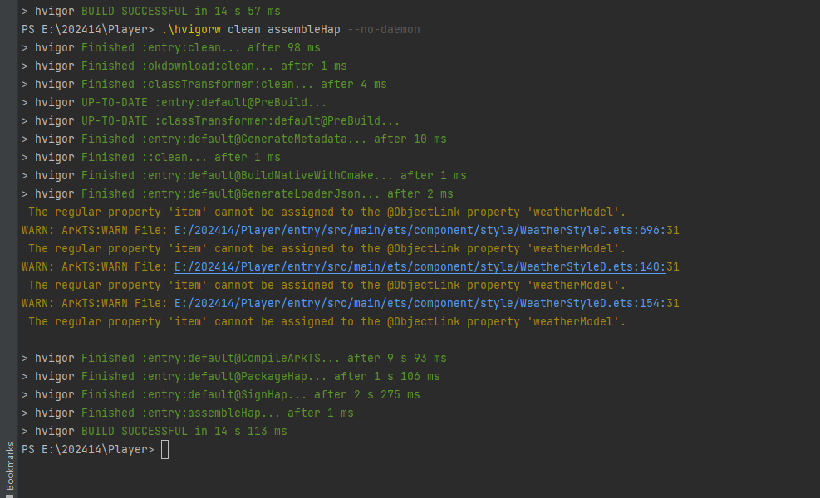
Task: Open the WeatherStyleD.ets:140 file link
Action: click(420, 267)
